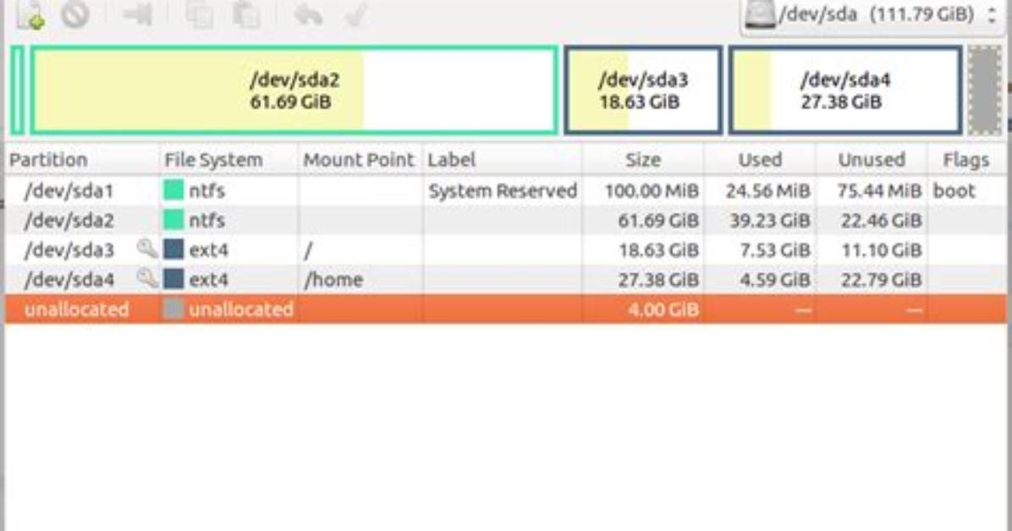The height and width of the screenshot is (531, 1012).
Task: Sort by the Unused column header
Action: [x=872, y=159]
